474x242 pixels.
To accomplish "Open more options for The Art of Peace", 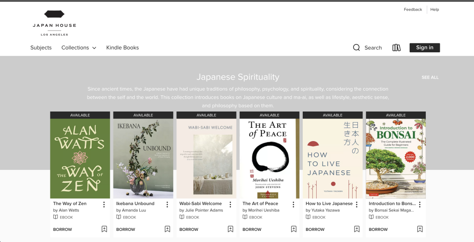I will (x=293, y=205).
